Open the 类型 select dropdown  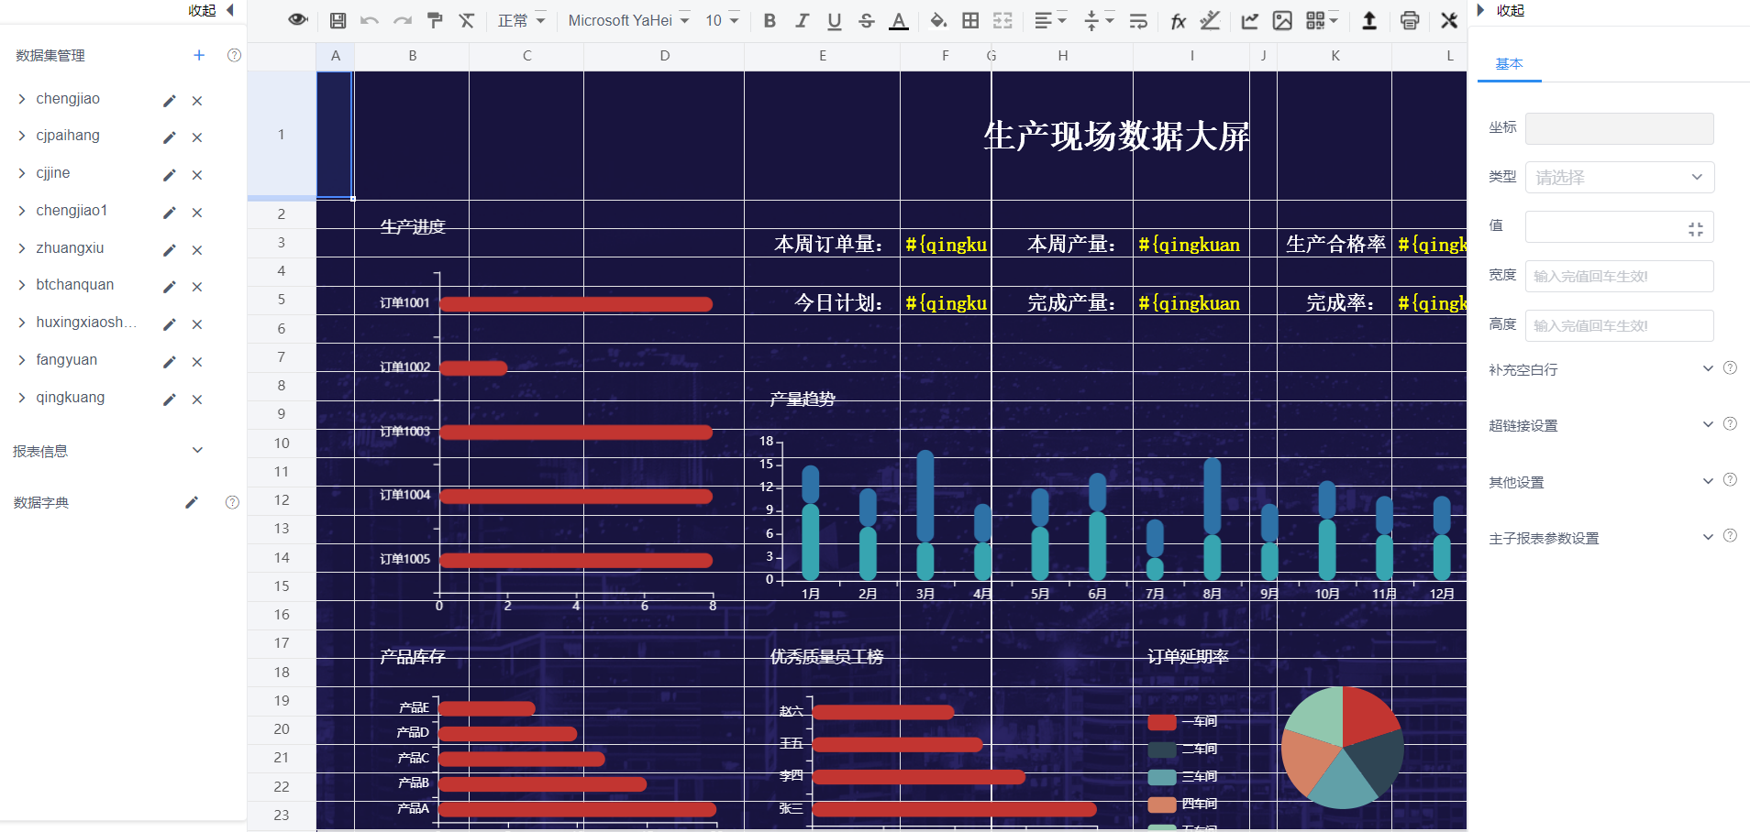coord(1619,178)
